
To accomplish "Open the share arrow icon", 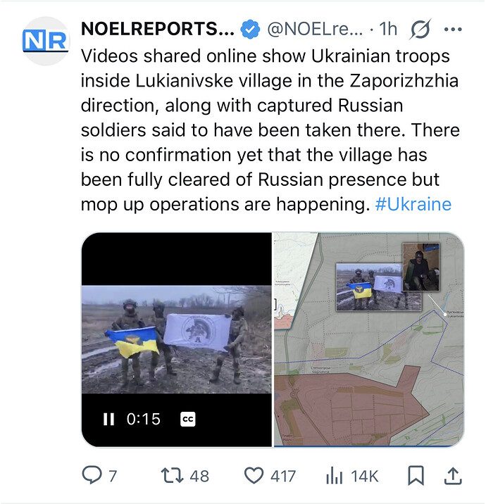I will pos(453,477).
